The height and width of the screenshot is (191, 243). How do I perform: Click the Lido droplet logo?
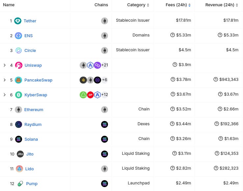19,169
